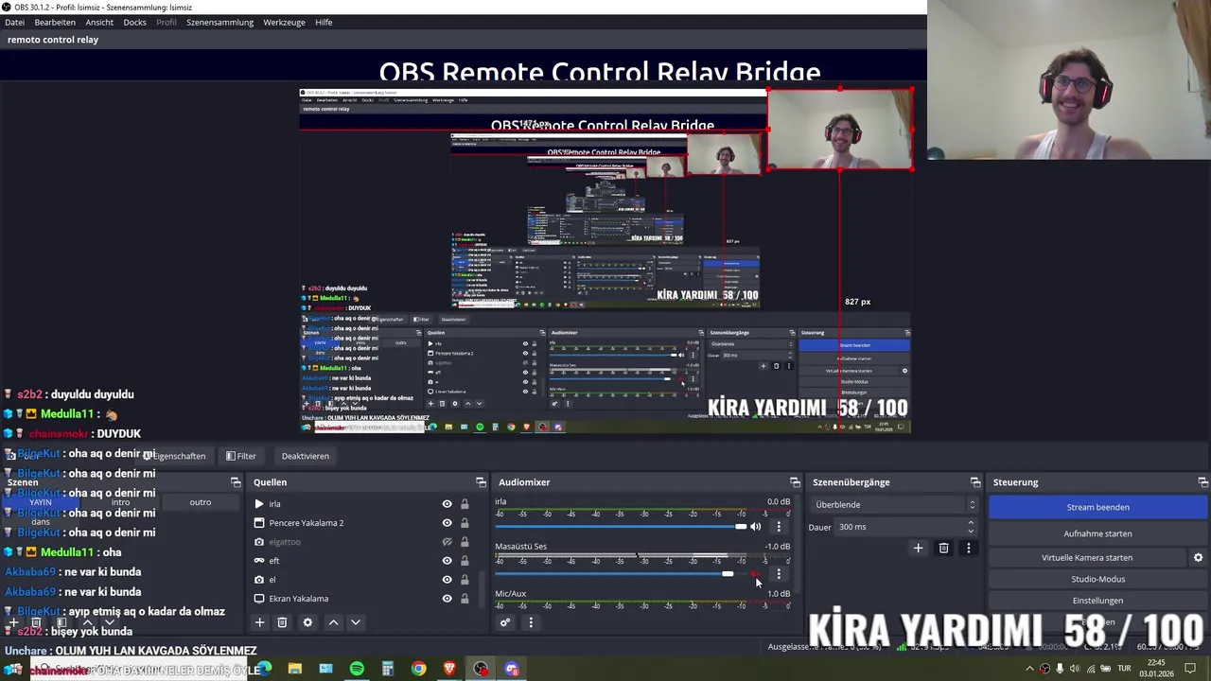Select the outro scene
This screenshot has width=1211, height=681.
(x=201, y=502)
